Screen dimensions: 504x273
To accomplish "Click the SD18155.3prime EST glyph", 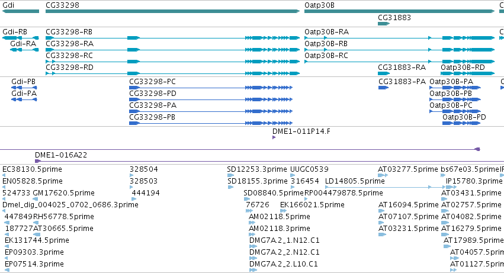I will tap(230, 187).
